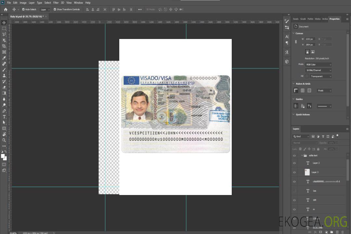This screenshot has width=351, height=234.
Task: Open the ruler units Pixels dropdown
Action: coord(324,91)
